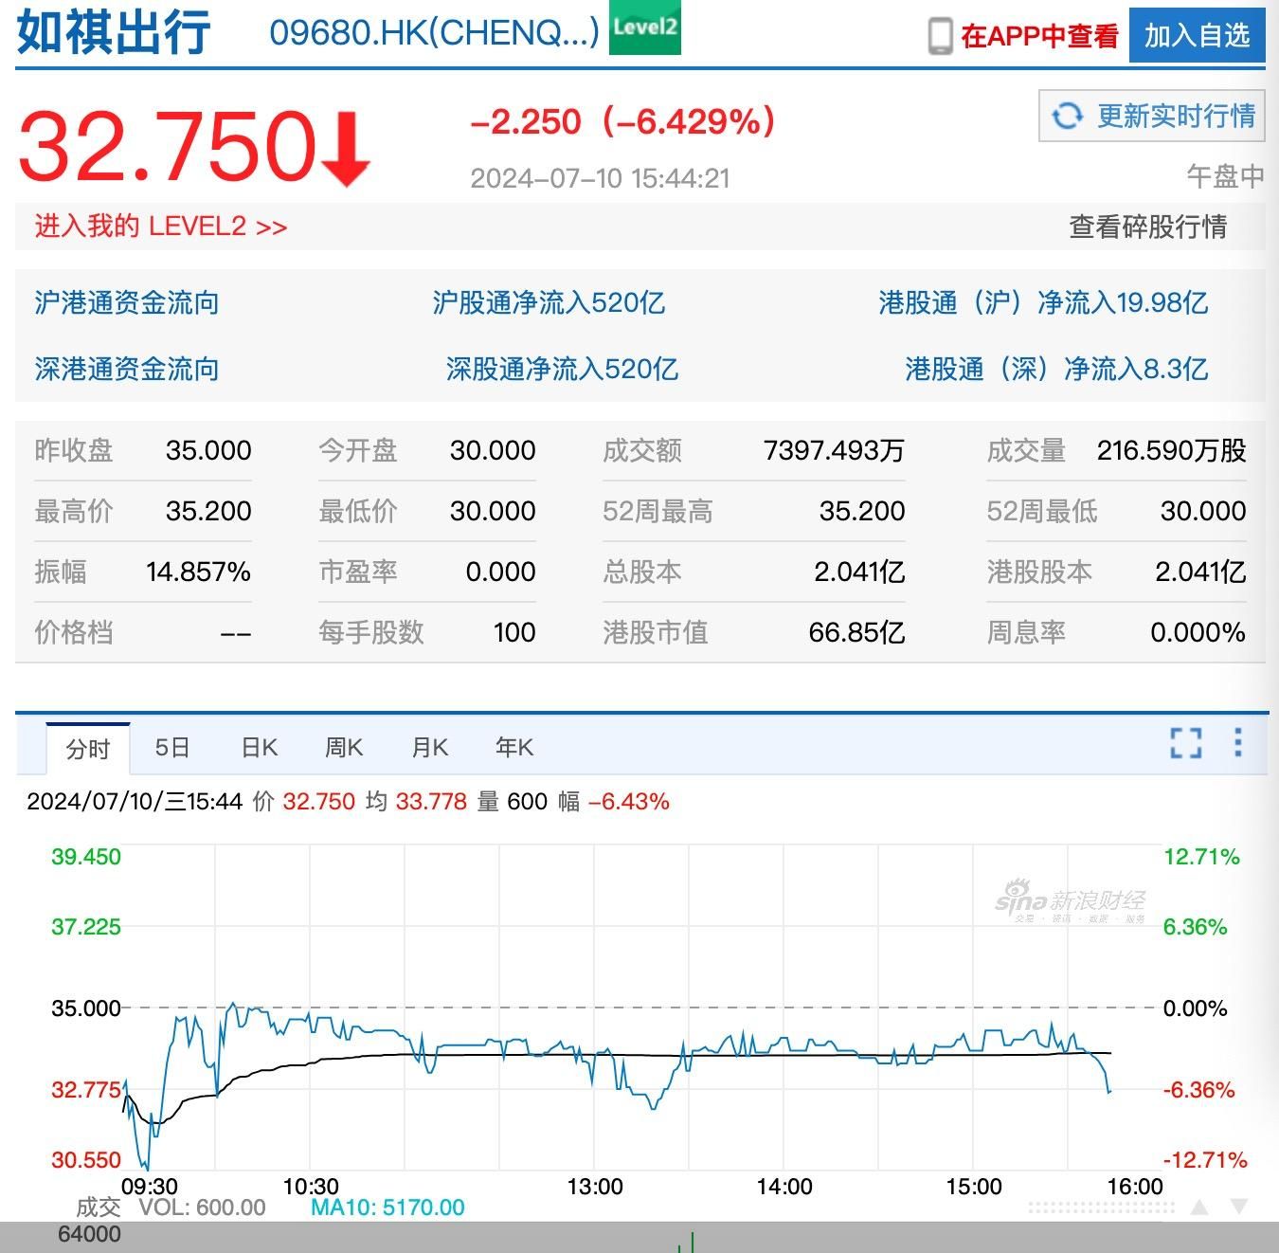Image resolution: width=1279 pixels, height=1253 pixels.
Task: Open 沪港通资金流向 link
Action: click(127, 302)
